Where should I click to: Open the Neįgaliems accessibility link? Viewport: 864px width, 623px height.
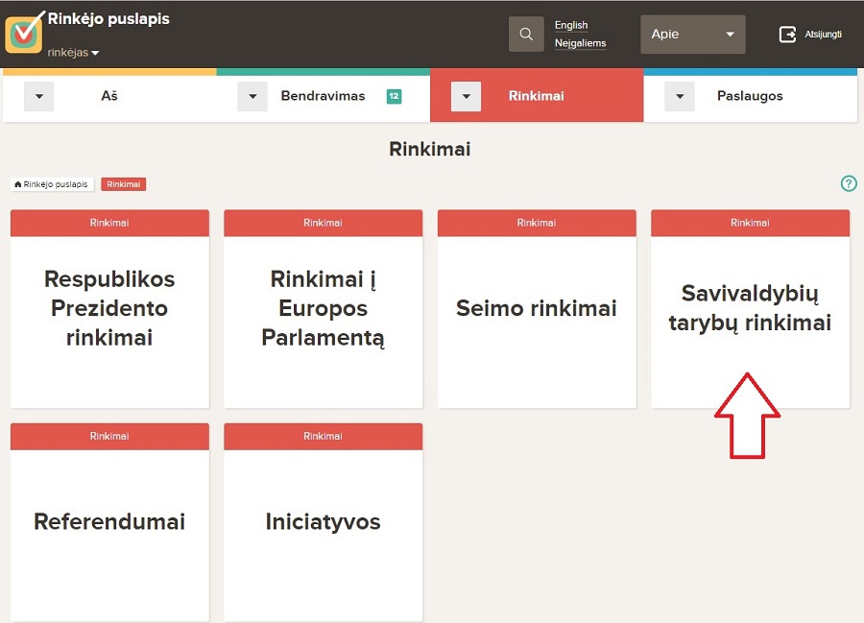click(580, 43)
